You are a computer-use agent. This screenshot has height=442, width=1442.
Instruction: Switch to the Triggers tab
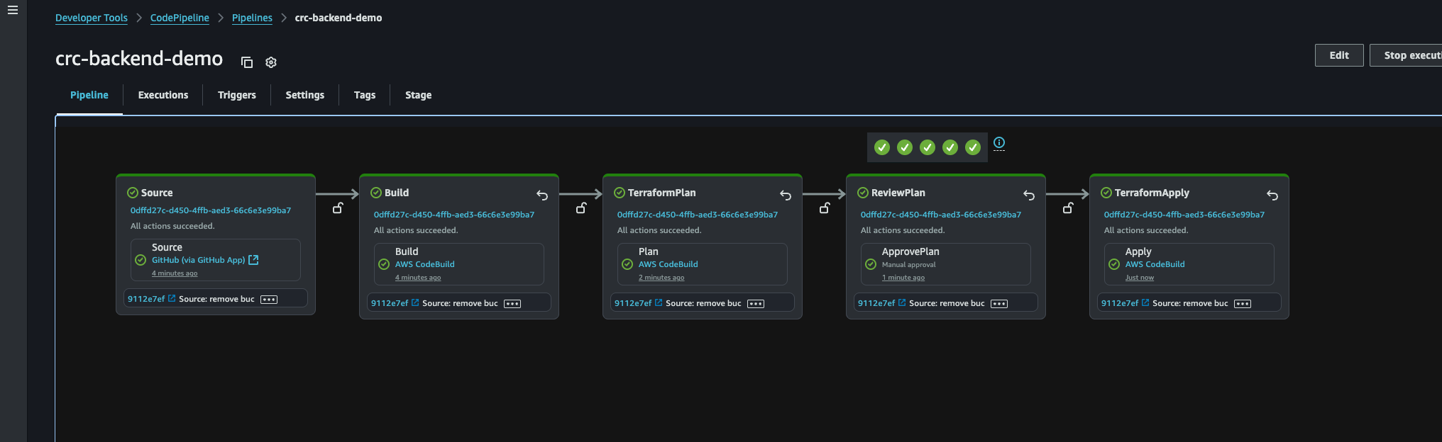click(x=236, y=95)
